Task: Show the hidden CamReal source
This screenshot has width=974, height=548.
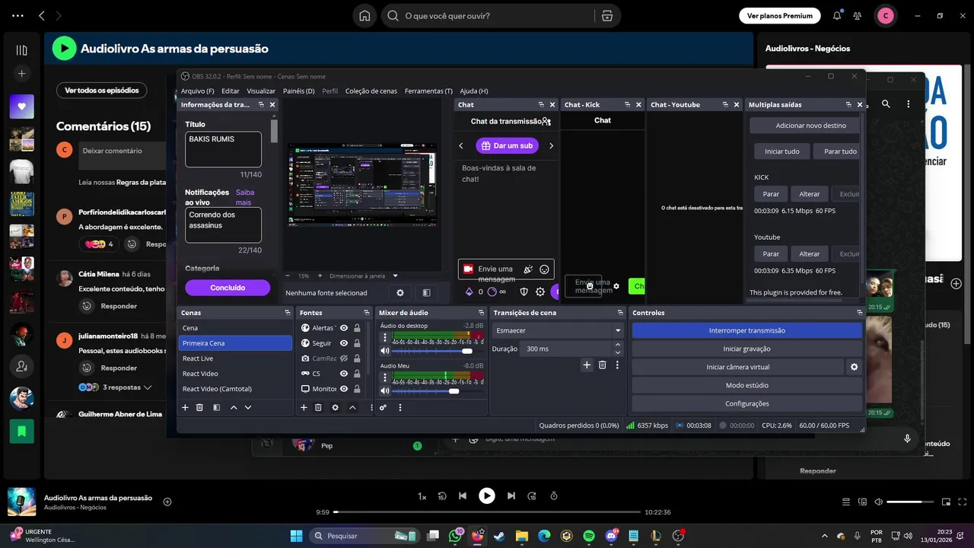Action: pos(344,358)
